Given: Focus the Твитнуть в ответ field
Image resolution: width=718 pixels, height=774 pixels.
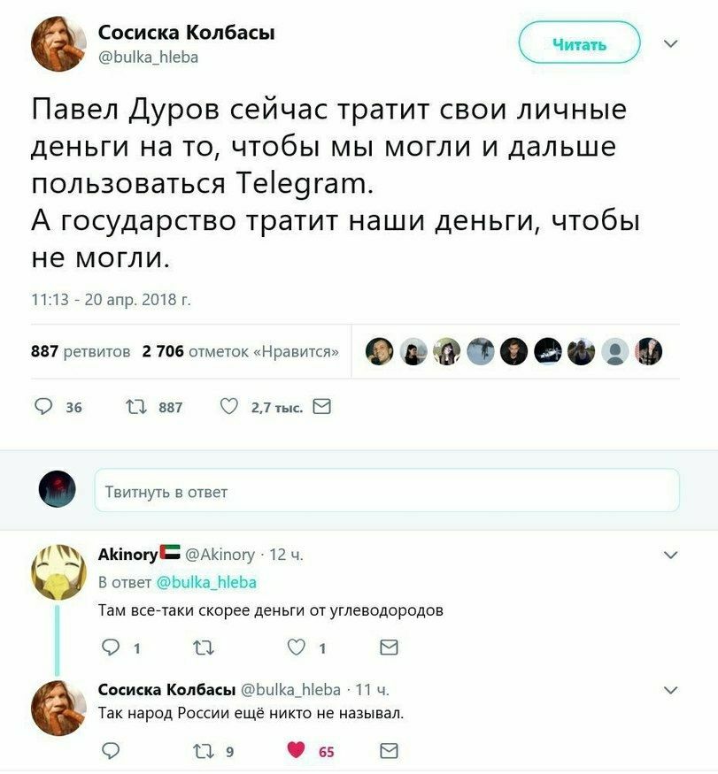Looking at the screenshot, I should click(x=387, y=491).
